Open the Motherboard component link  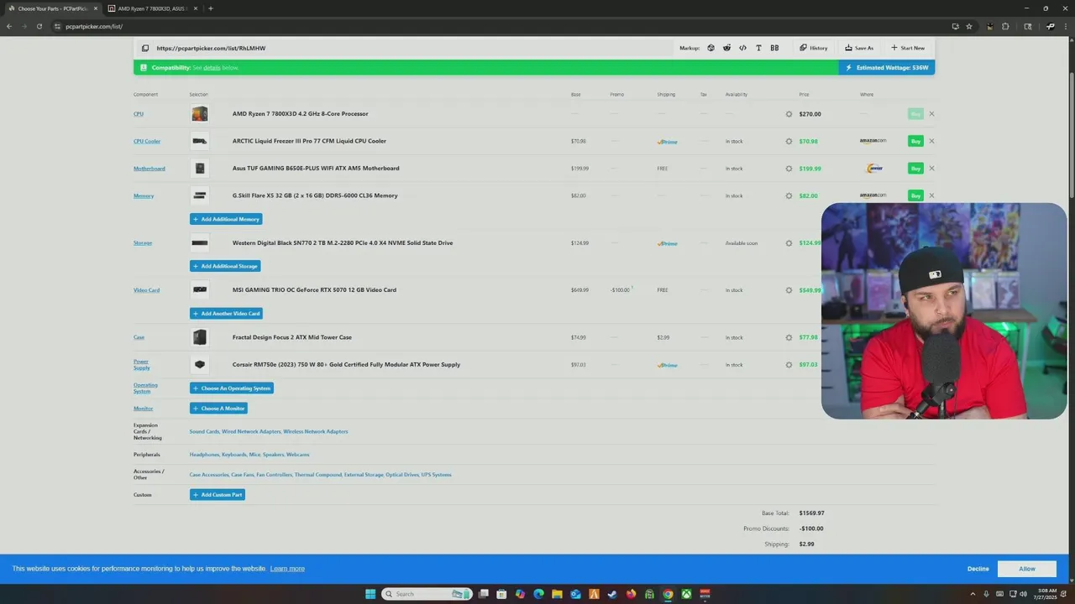[x=149, y=169]
